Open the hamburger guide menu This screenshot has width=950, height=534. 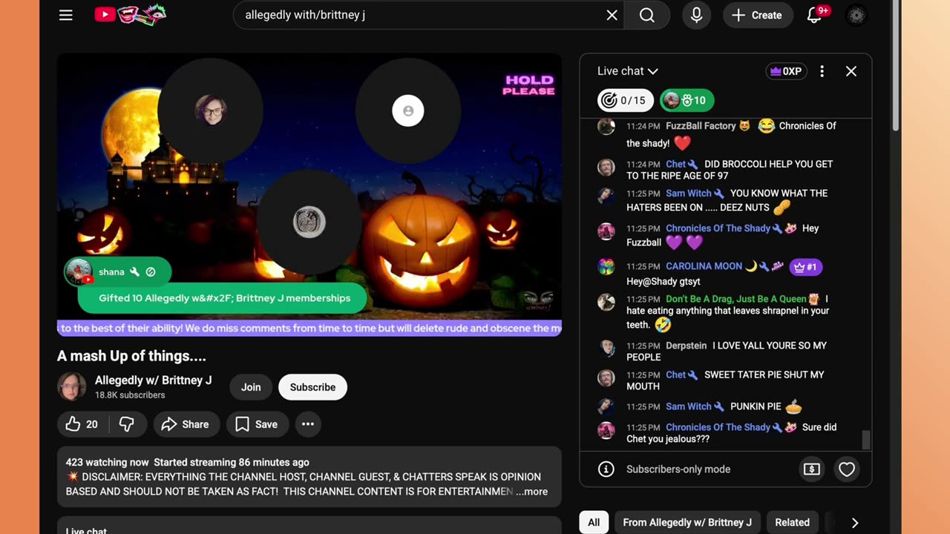pos(66,15)
